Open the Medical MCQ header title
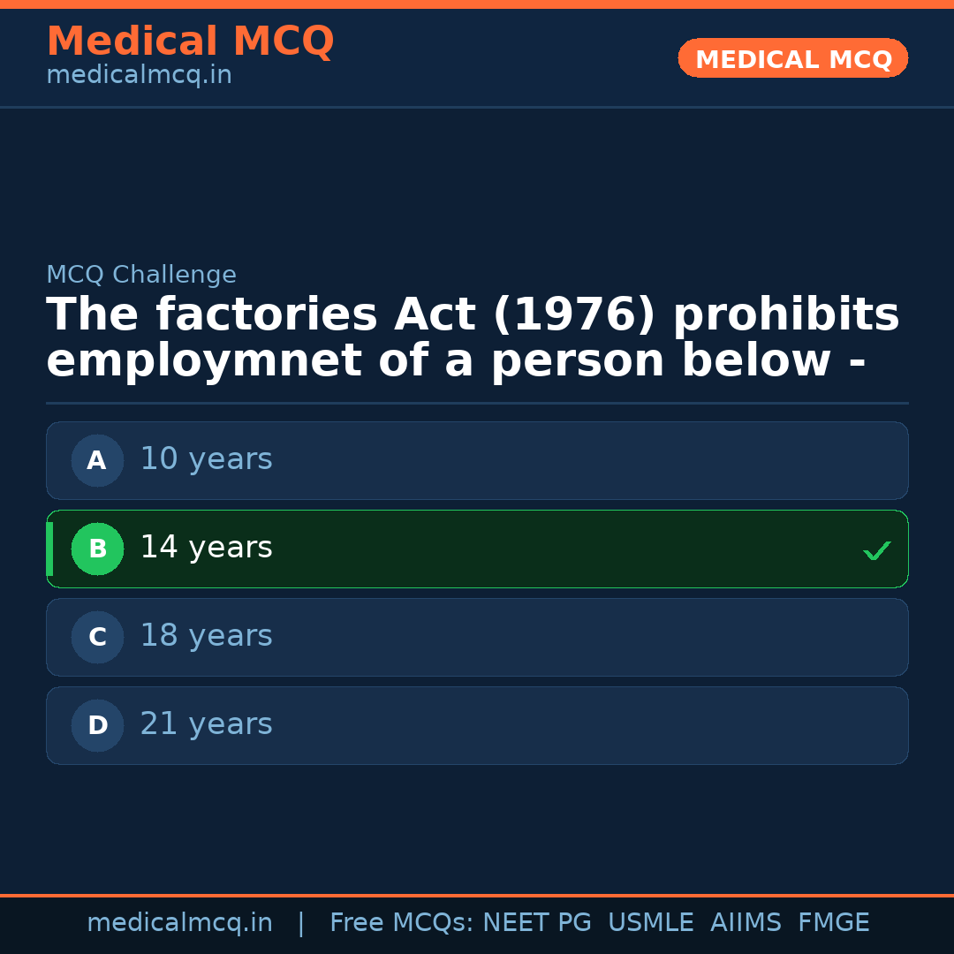Image resolution: width=954 pixels, height=954 pixels. (190, 42)
